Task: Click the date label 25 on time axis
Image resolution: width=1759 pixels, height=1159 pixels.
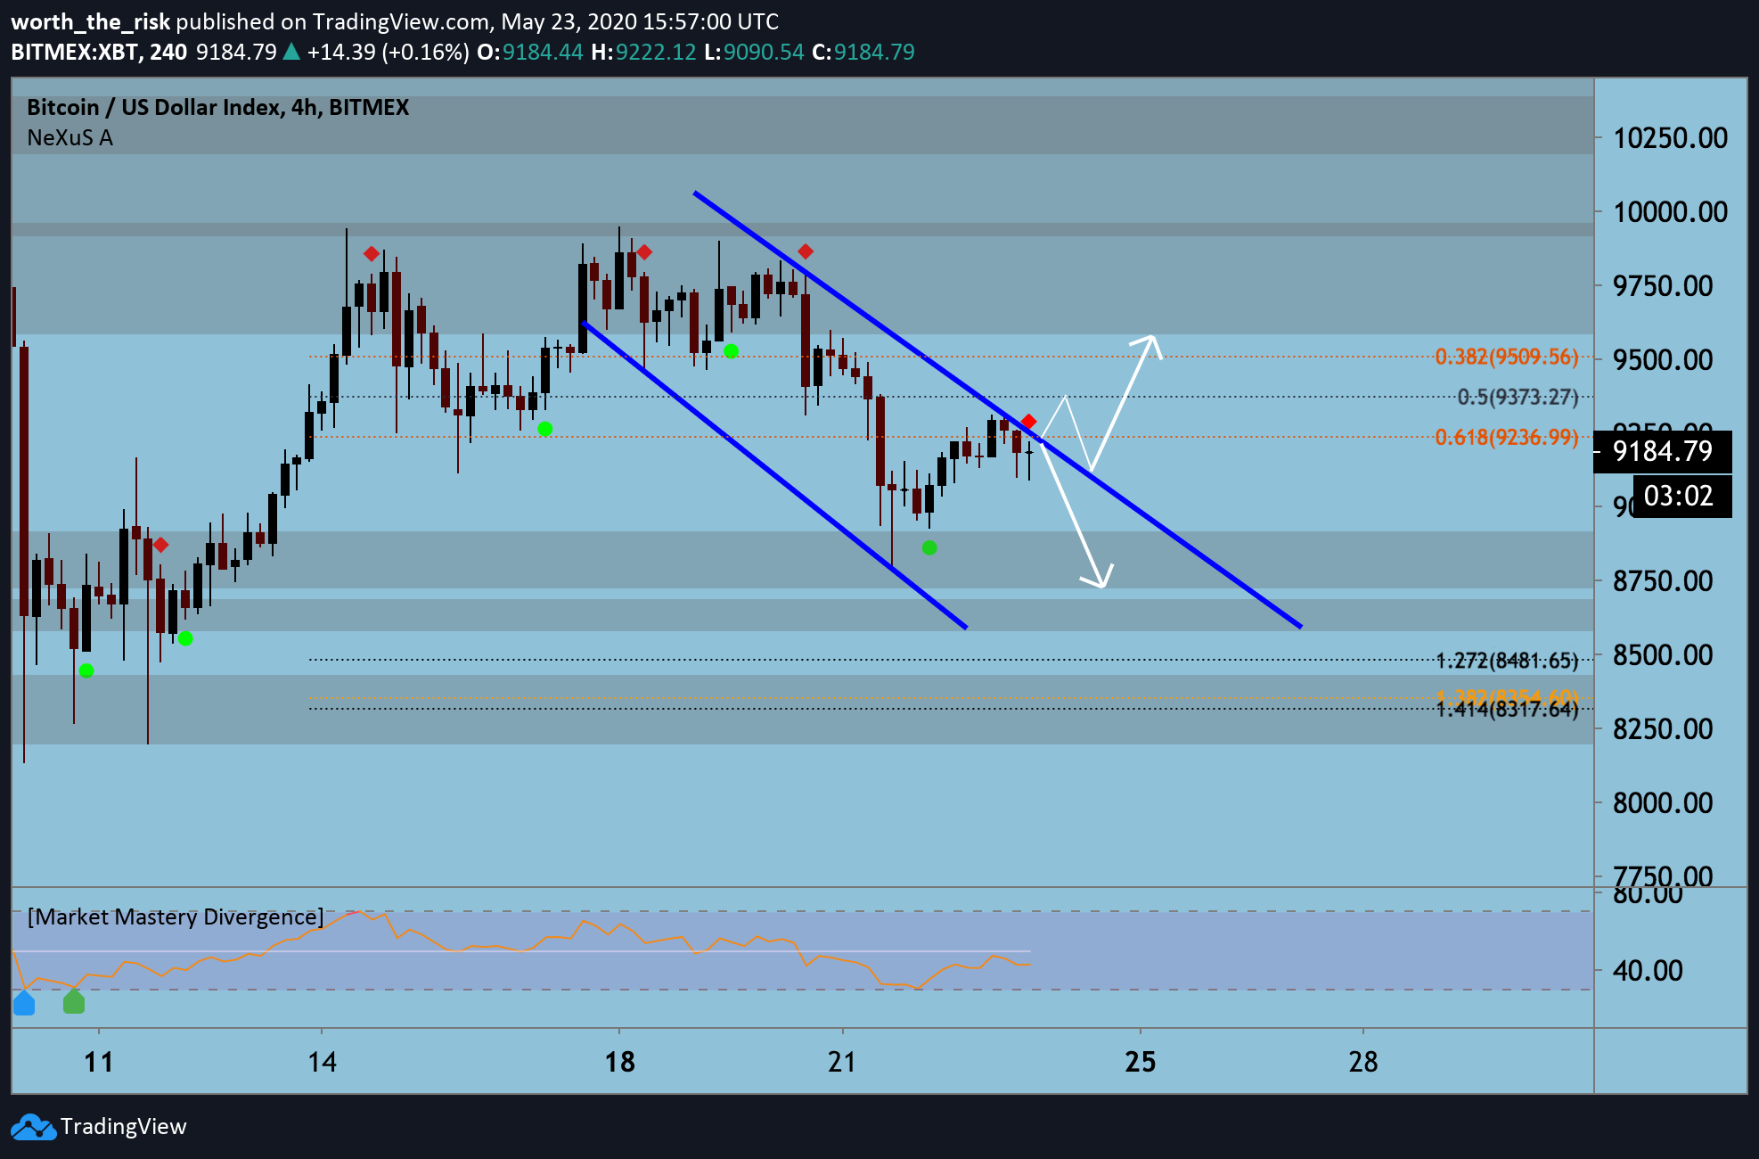Action: [1140, 1062]
